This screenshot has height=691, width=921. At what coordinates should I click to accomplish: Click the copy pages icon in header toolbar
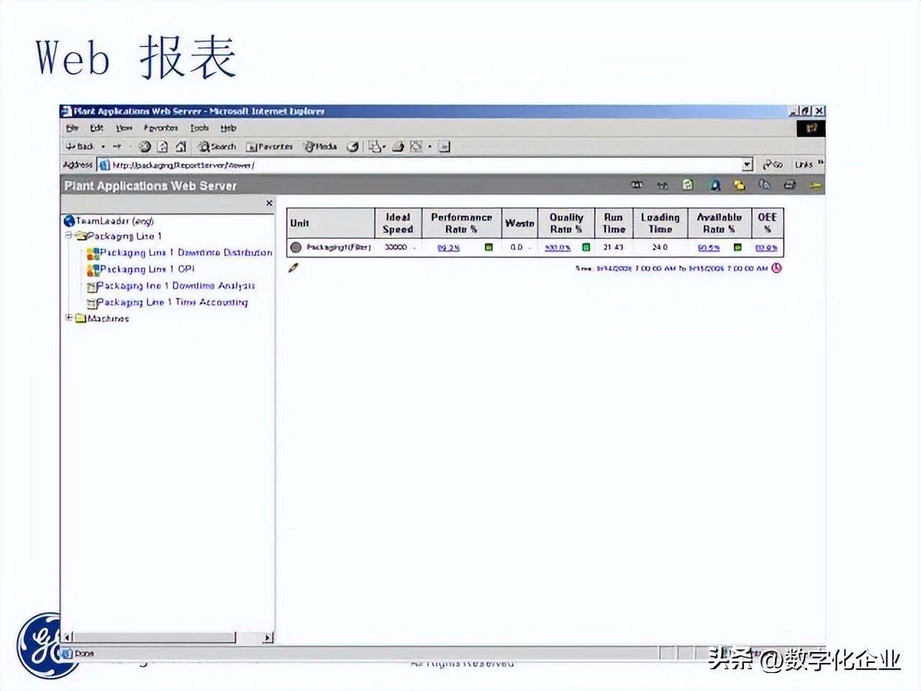click(x=764, y=185)
